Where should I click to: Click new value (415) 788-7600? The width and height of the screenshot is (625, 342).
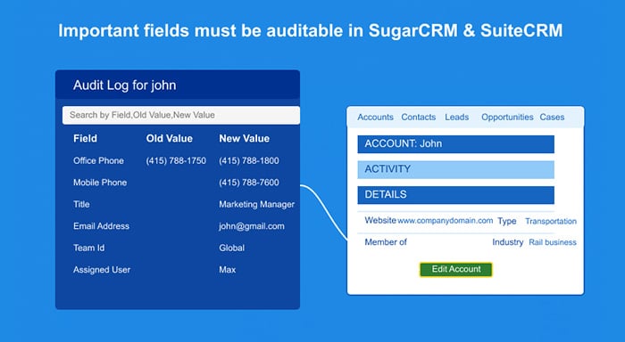pos(249,183)
